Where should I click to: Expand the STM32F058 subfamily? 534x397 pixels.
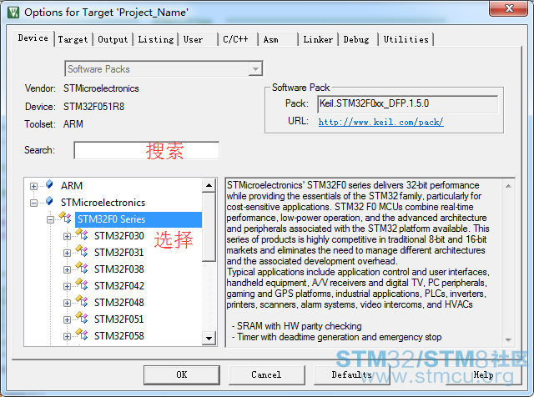(67, 336)
